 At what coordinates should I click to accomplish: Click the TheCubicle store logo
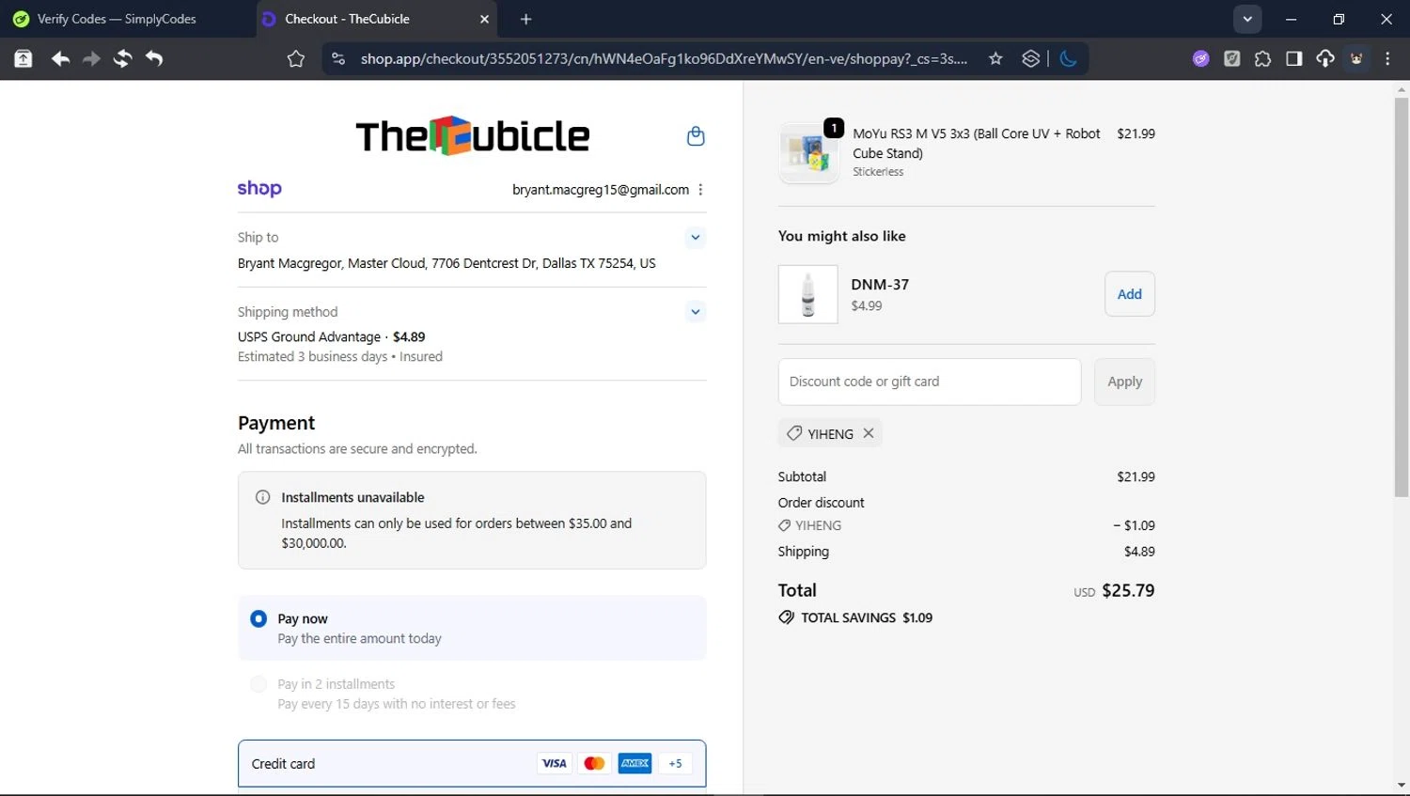click(x=473, y=136)
